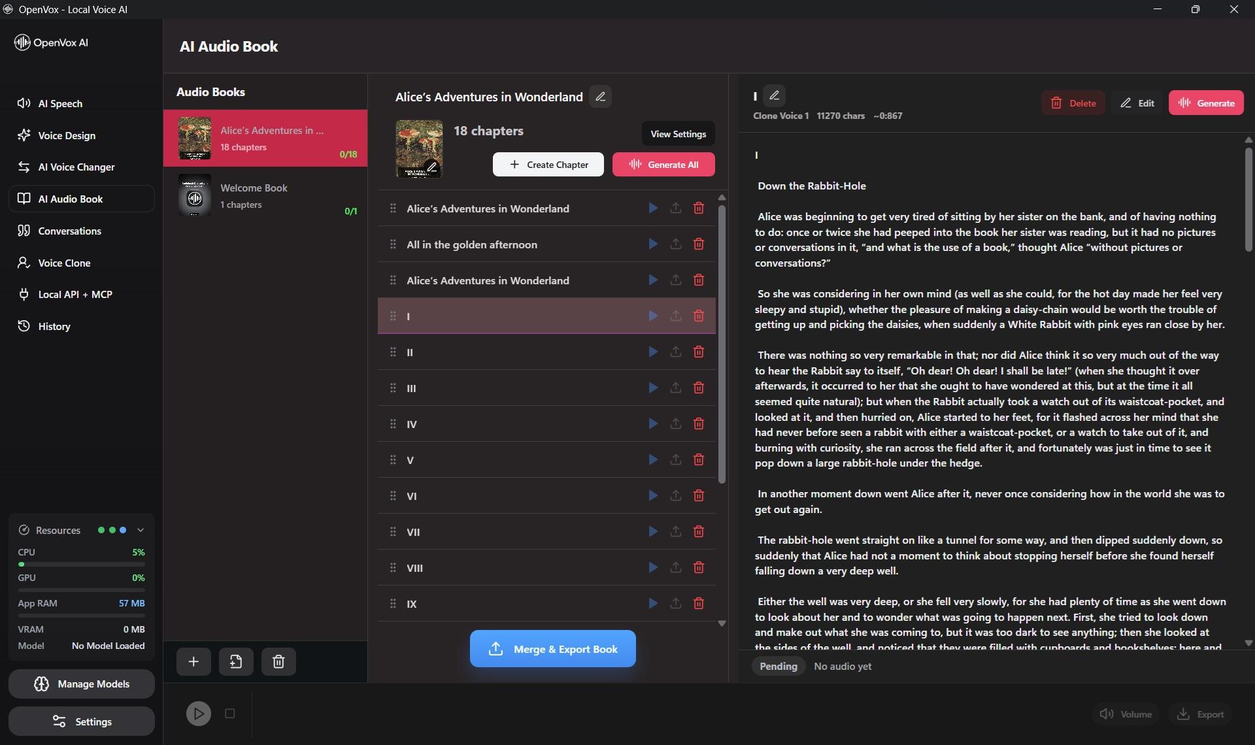Open Voice Clone page
This screenshot has width=1255, height=745.
81,263
